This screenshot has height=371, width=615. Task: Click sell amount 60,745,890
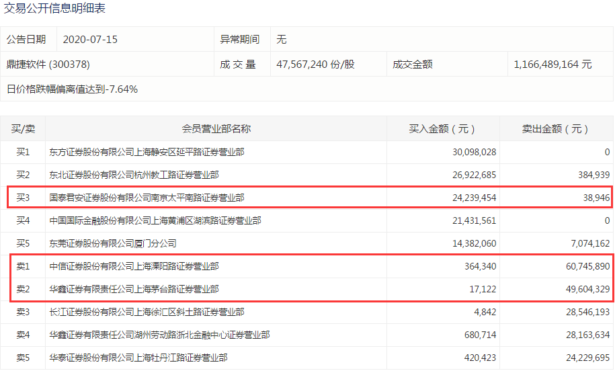click(588, 266)
